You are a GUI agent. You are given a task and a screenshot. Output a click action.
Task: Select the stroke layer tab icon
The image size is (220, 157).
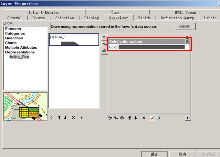pyautogui.click(x=104, y=44)
